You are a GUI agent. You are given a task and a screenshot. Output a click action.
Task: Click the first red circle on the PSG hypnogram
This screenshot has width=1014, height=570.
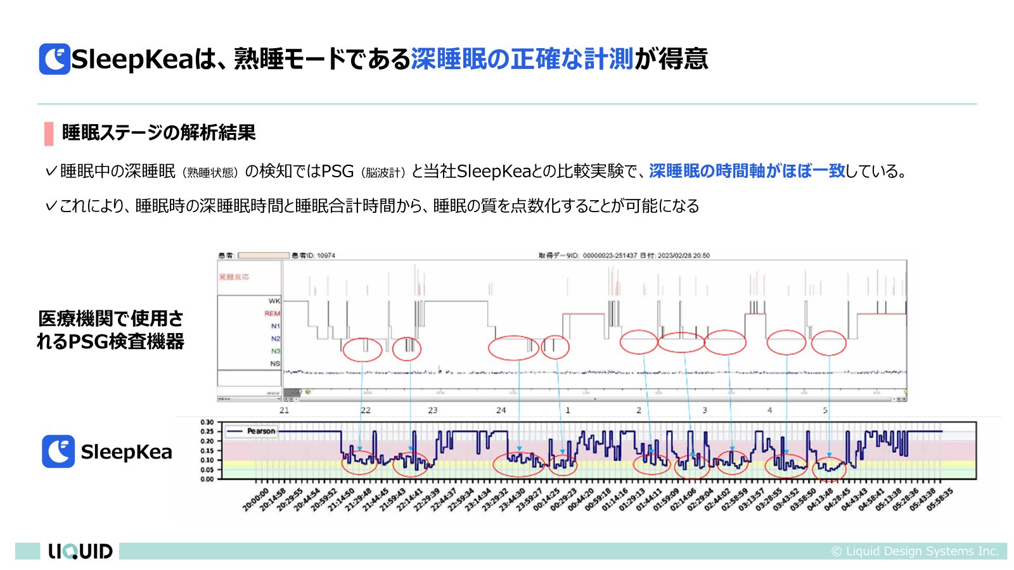tap(363, 350)
